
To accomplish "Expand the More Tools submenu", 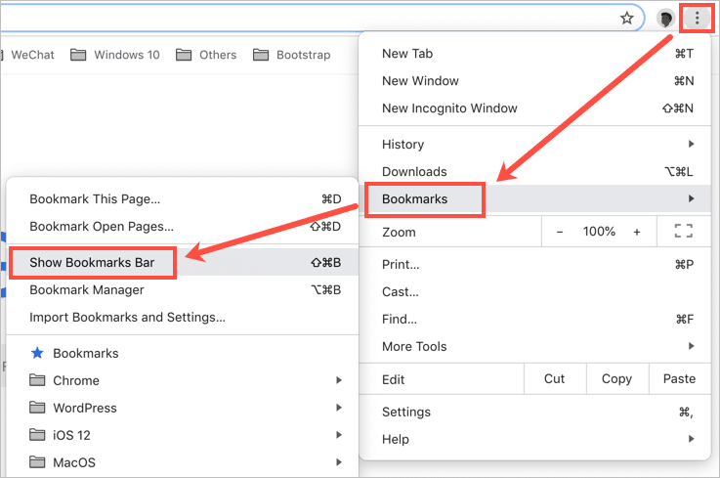I will [414, 346].
